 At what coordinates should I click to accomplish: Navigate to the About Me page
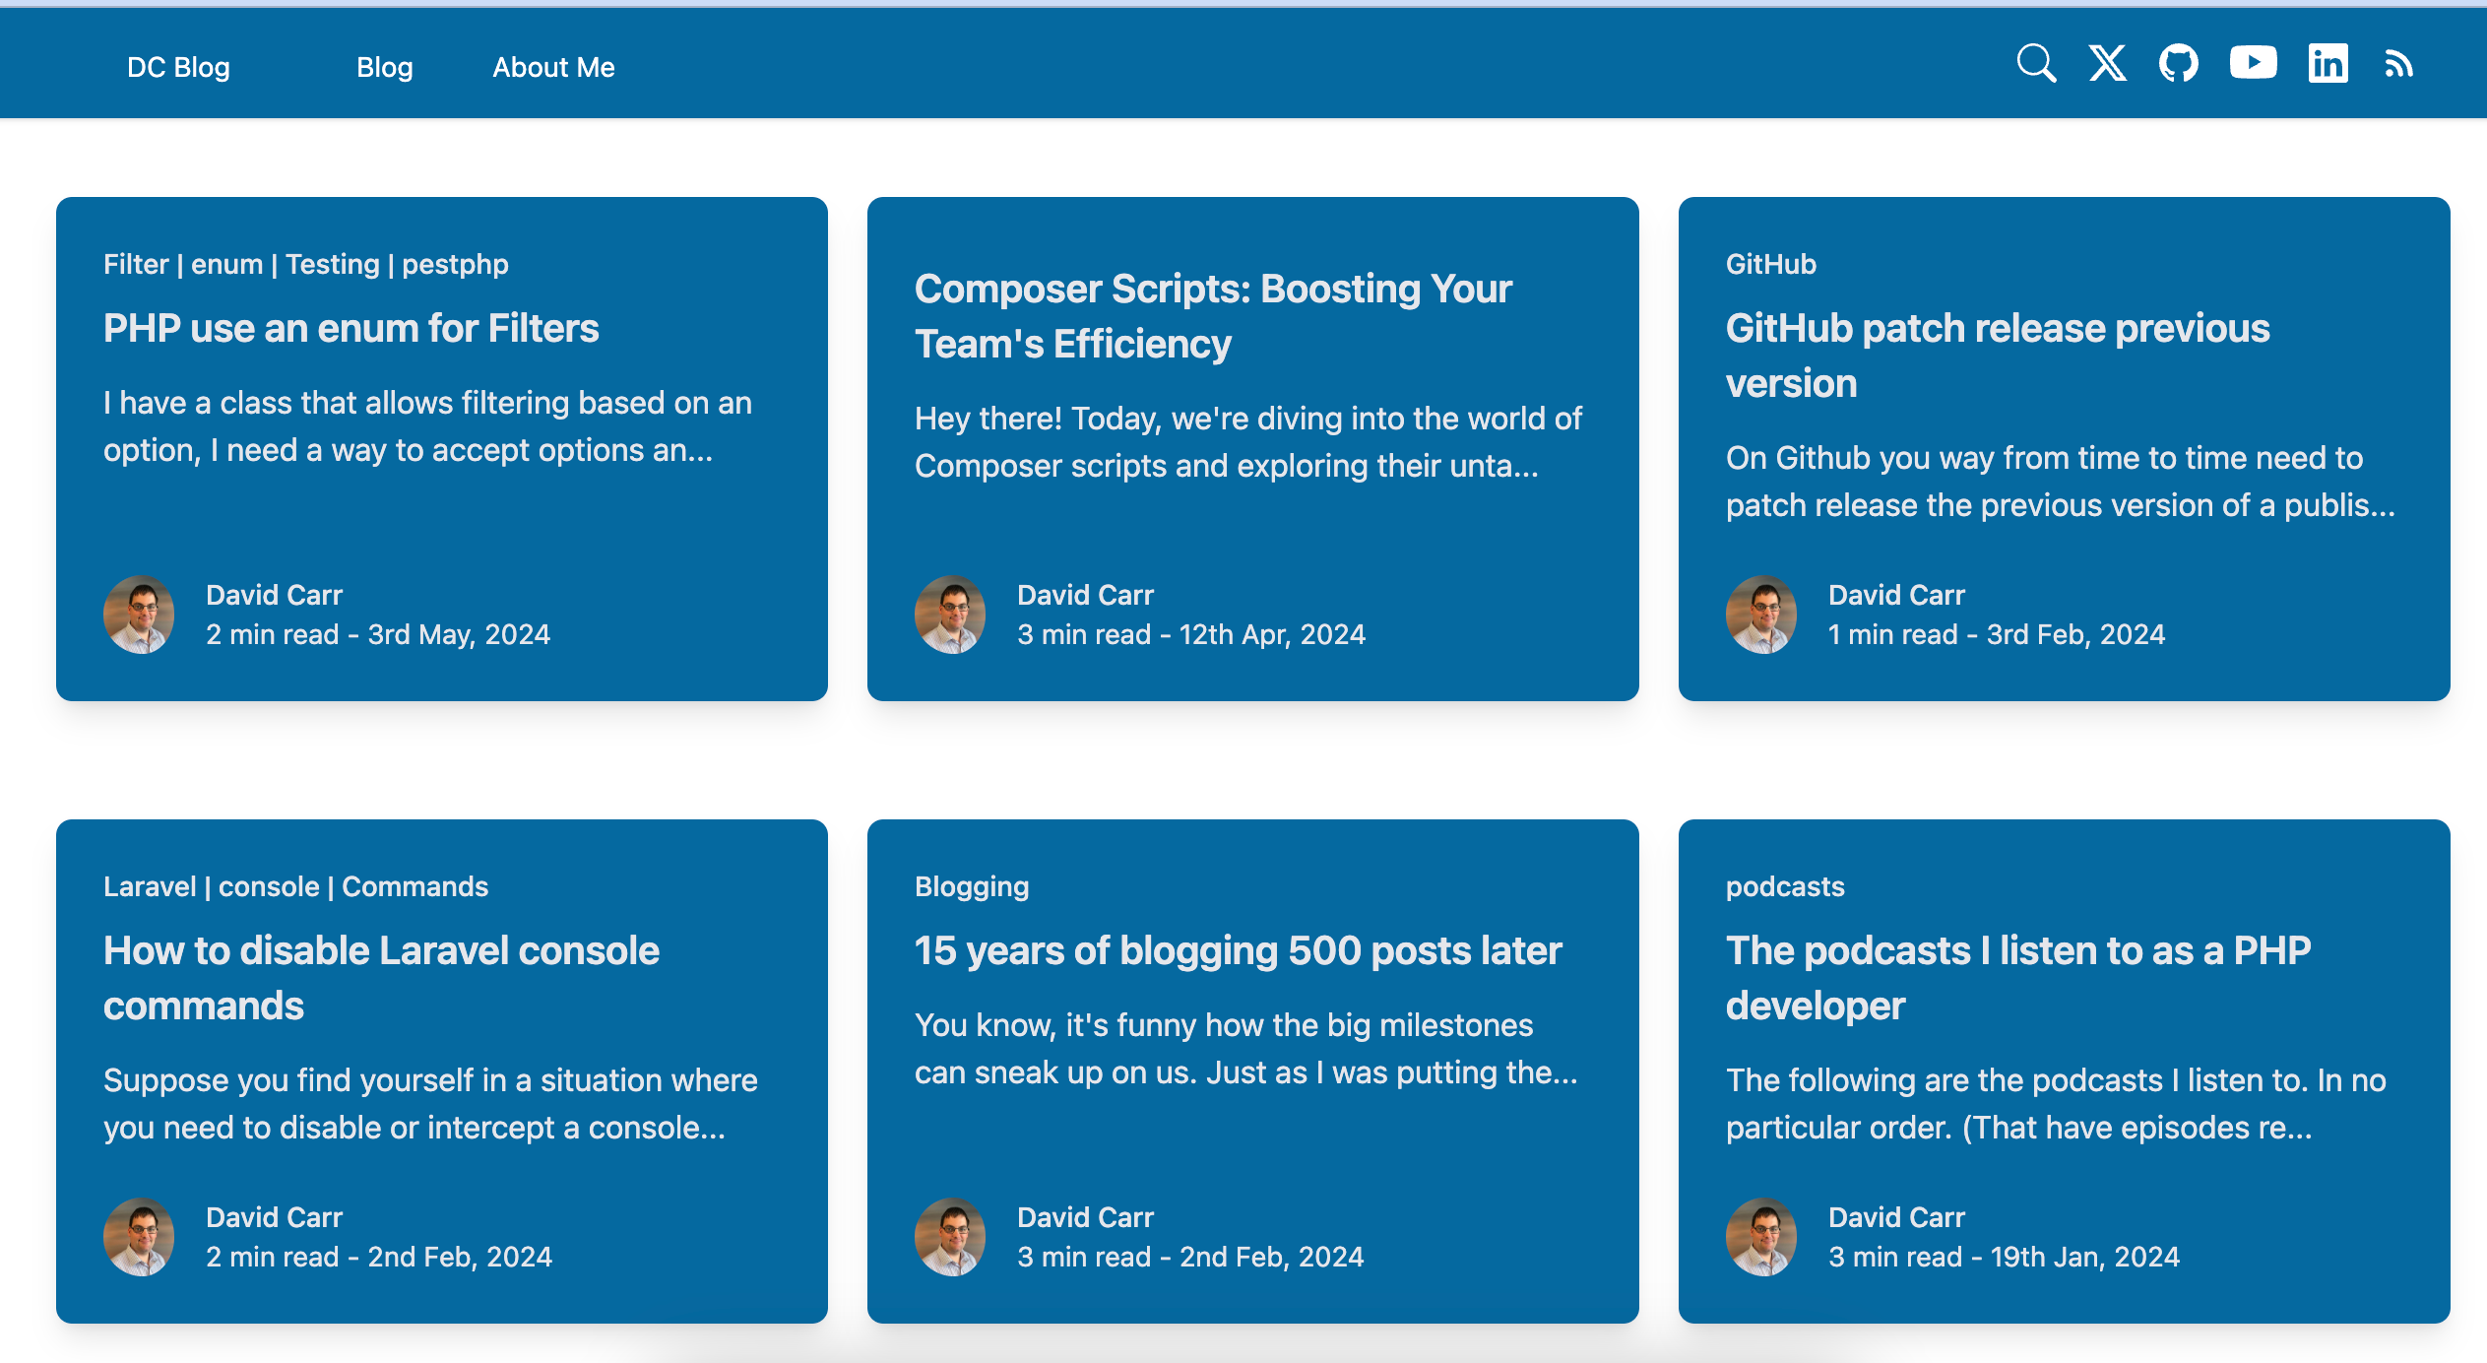click(x=553, y=67)
